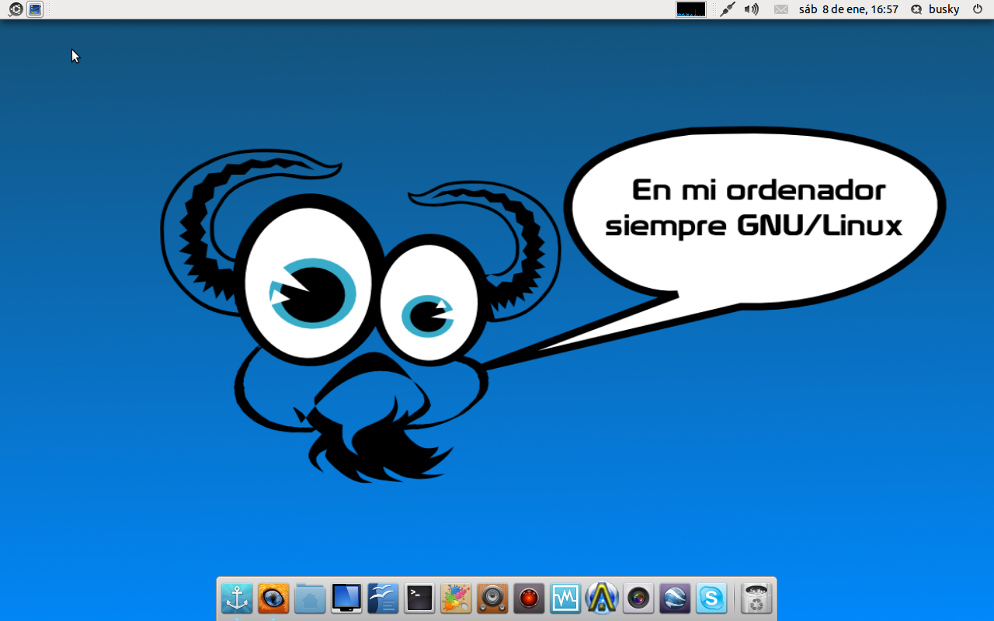The image size is (994, 621).
Task: Open the home folder from dock
Action: (310, 598)
